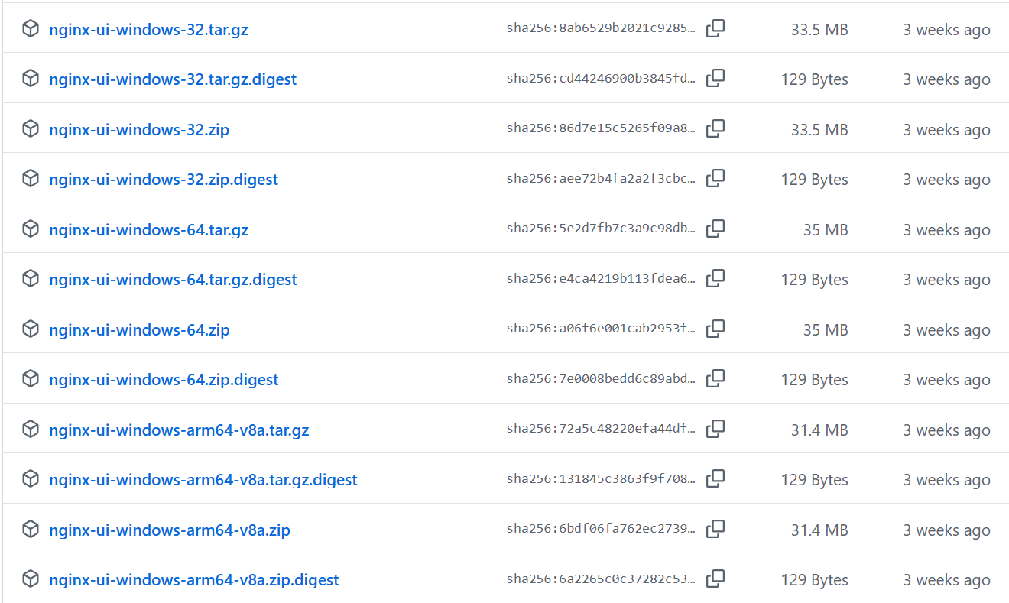
Task: Select hash text sha256:cd44246900b3845fd
Action: click(601, 79)
